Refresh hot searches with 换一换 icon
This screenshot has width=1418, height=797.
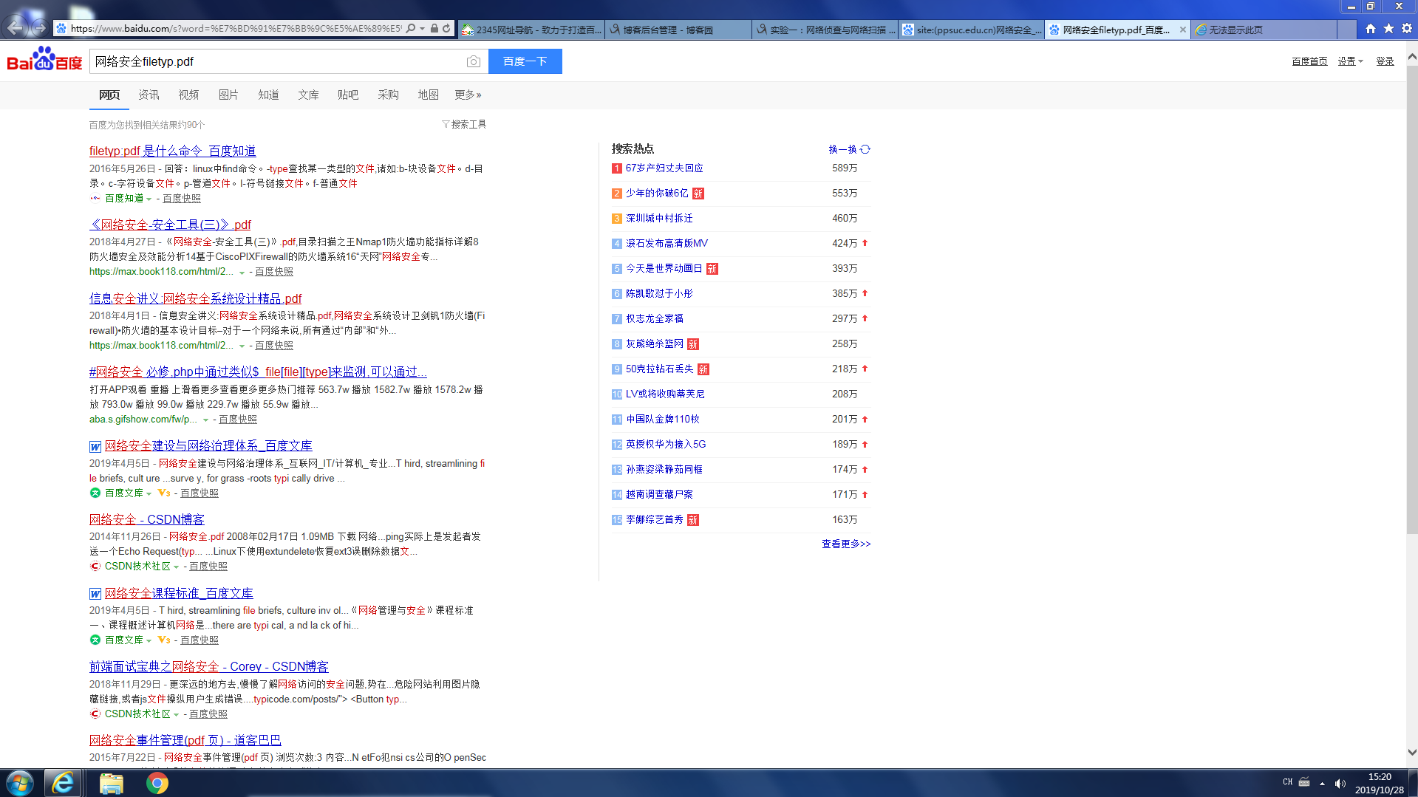tap(865, 149)
